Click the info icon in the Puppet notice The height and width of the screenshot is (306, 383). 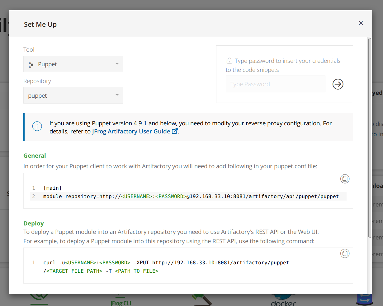point(37,126)
